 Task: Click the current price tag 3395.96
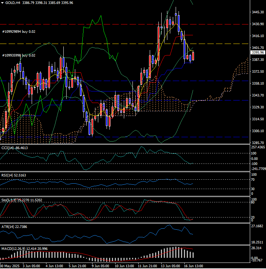point(258,53)
